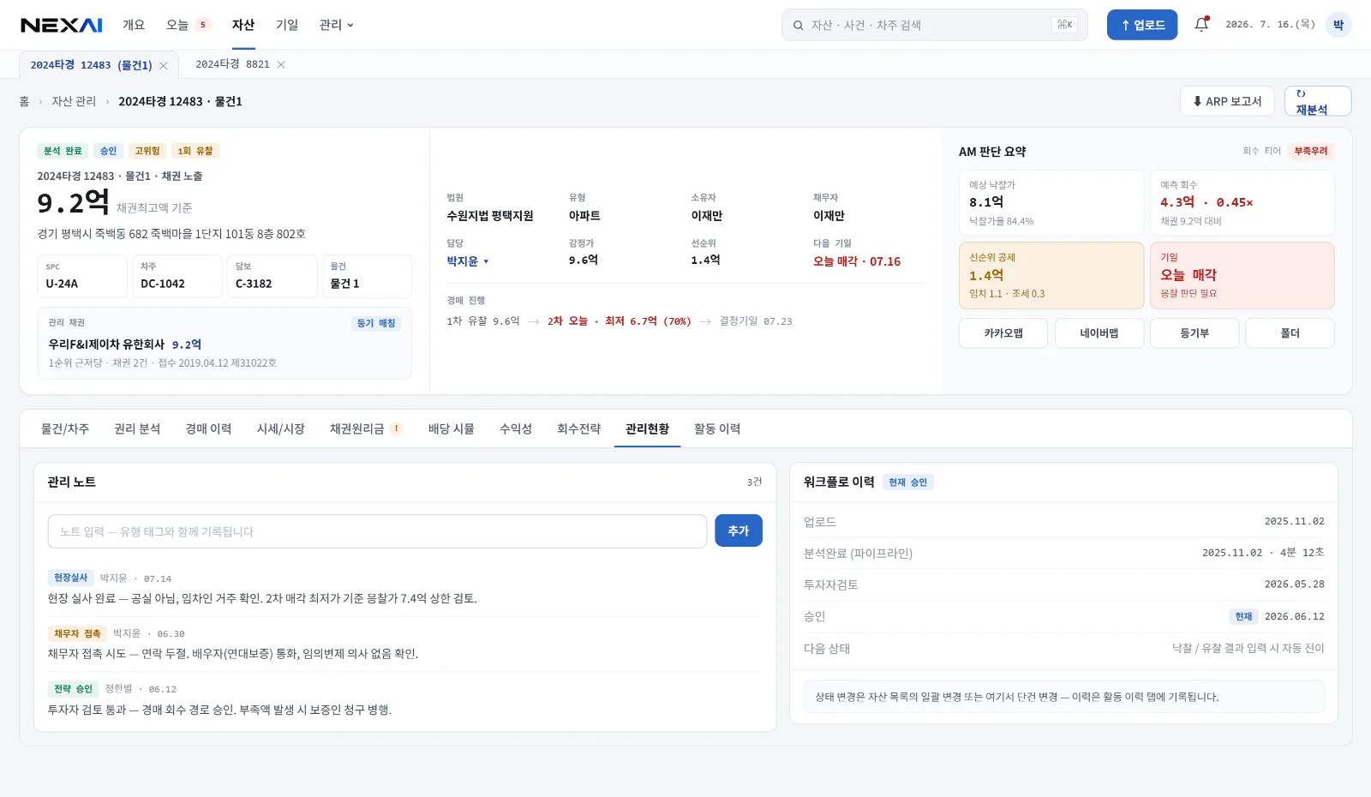1371x797 pixels.
Task: Click the 투자자검토 workflow row
Action: click(1063, 584)
